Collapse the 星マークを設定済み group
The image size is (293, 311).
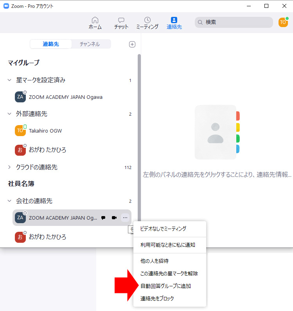pos(9,80)
